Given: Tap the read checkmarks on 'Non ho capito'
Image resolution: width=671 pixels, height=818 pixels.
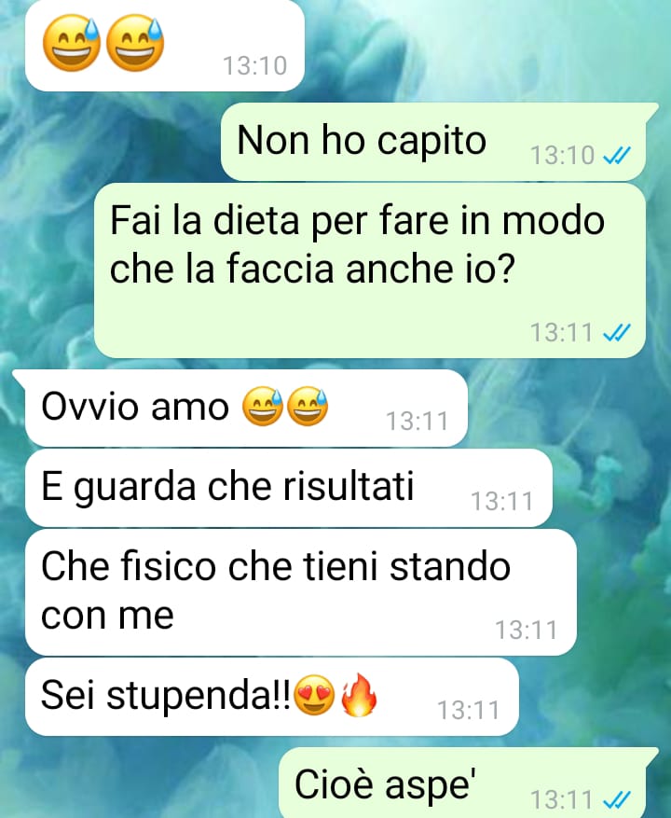Looking at the screenshot, I should 617,155.
